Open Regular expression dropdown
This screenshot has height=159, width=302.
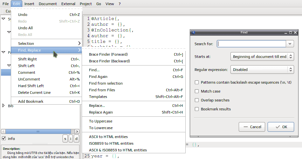point(262,70)
